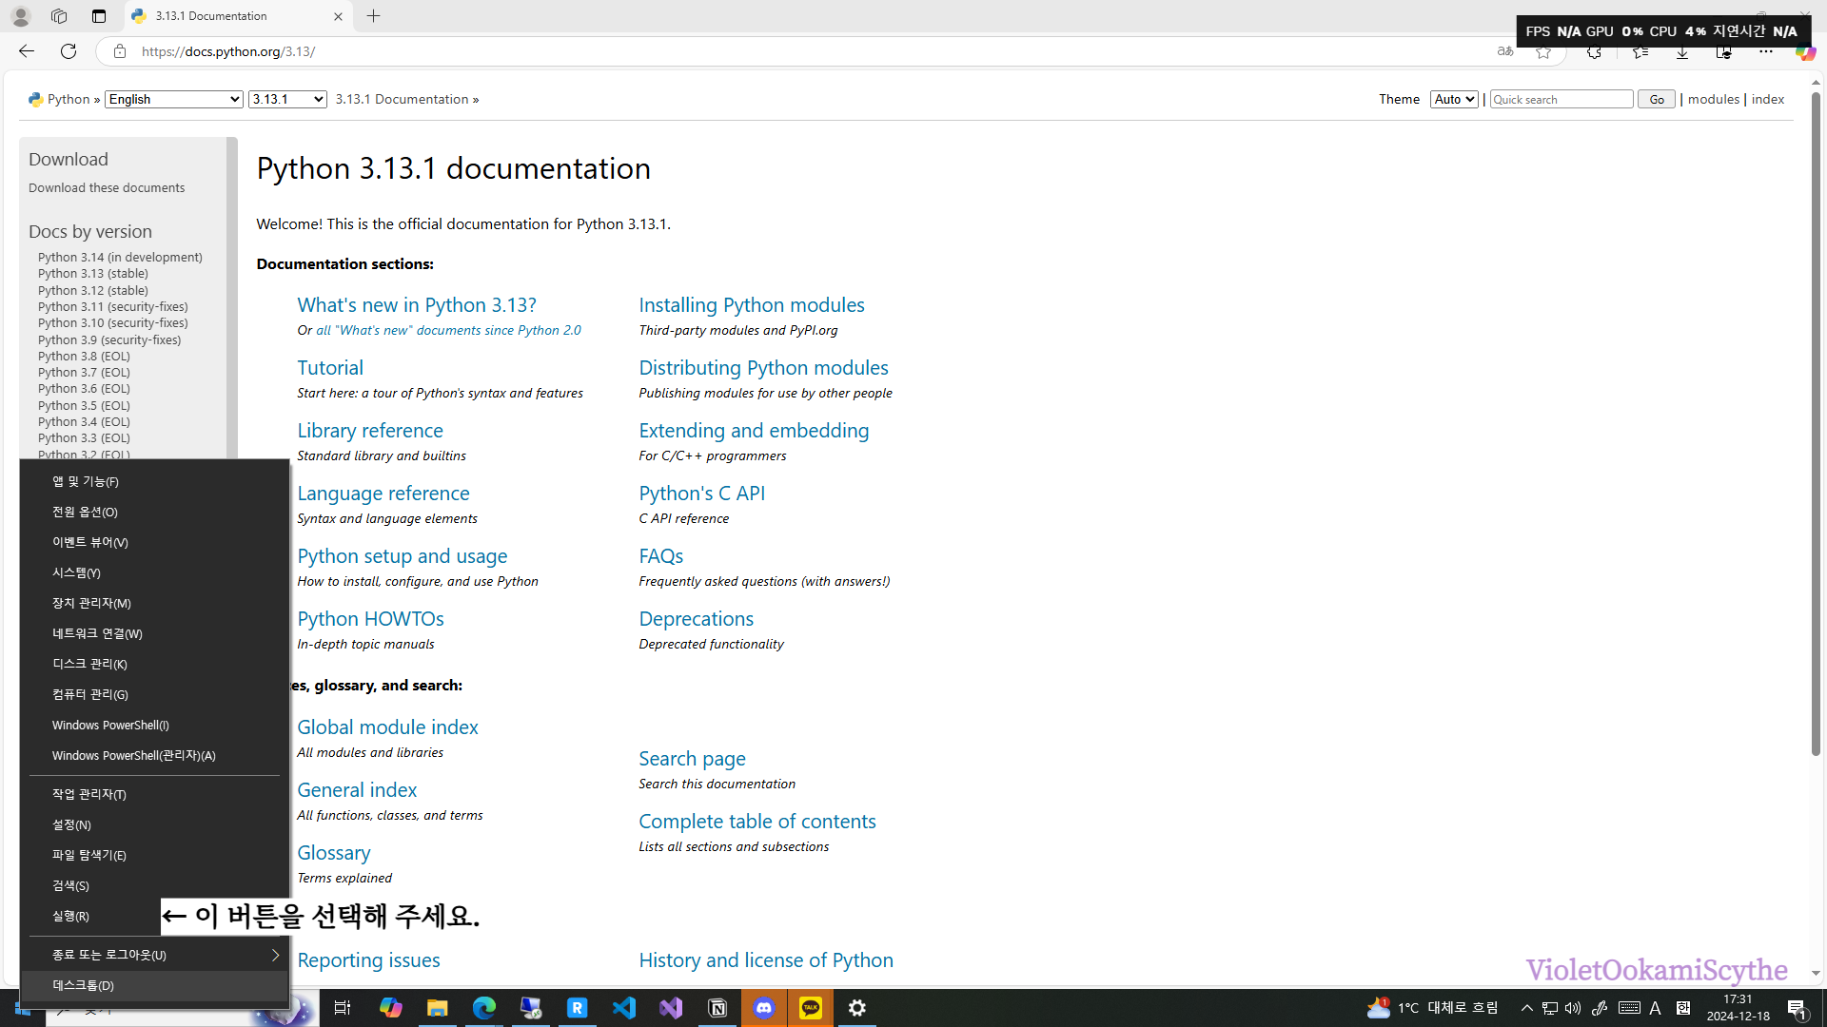Focus the Quick search input field

1562,99
